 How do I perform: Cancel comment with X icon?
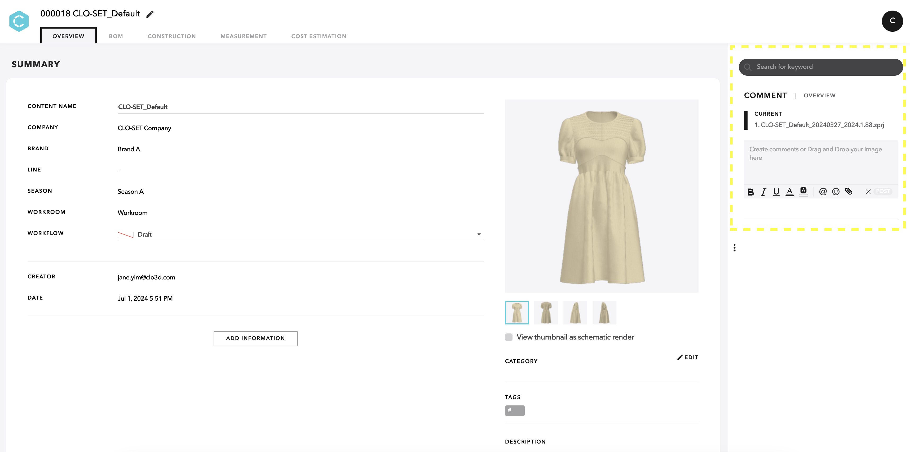[868, 192]
